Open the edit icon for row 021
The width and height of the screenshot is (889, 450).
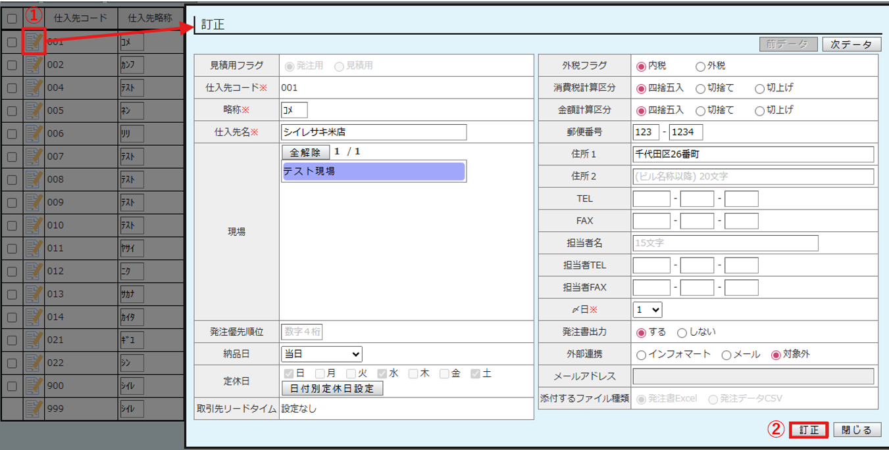tap(33, 340)
